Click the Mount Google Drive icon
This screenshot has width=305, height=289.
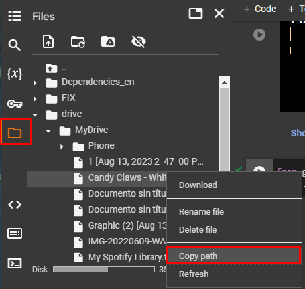pyautogui.click(x=108, y=41)
